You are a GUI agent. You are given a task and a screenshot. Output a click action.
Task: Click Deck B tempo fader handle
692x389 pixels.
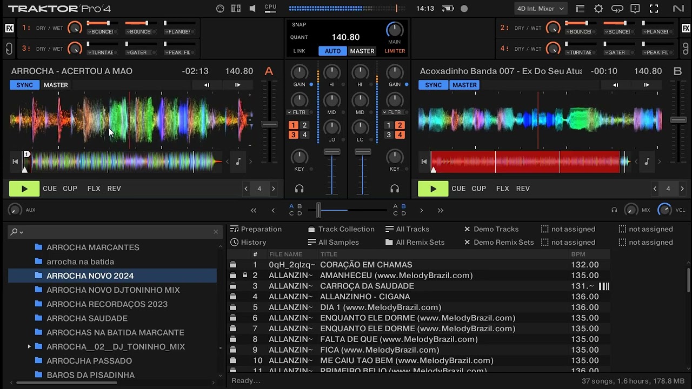coord(678,120)
